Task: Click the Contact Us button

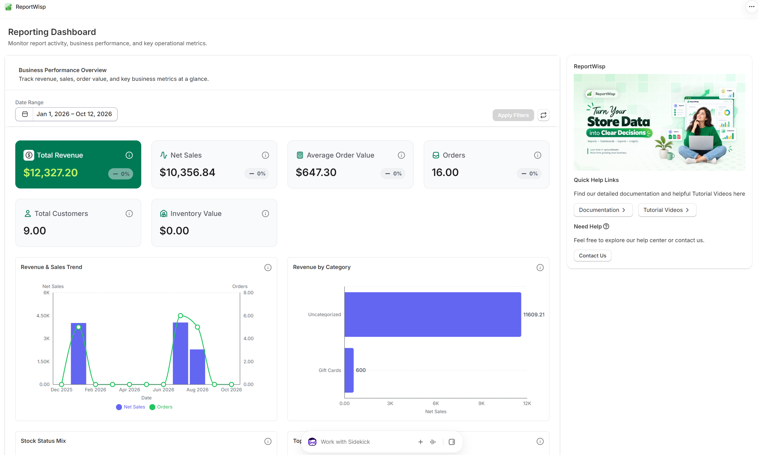Action: tap(592, 256)
